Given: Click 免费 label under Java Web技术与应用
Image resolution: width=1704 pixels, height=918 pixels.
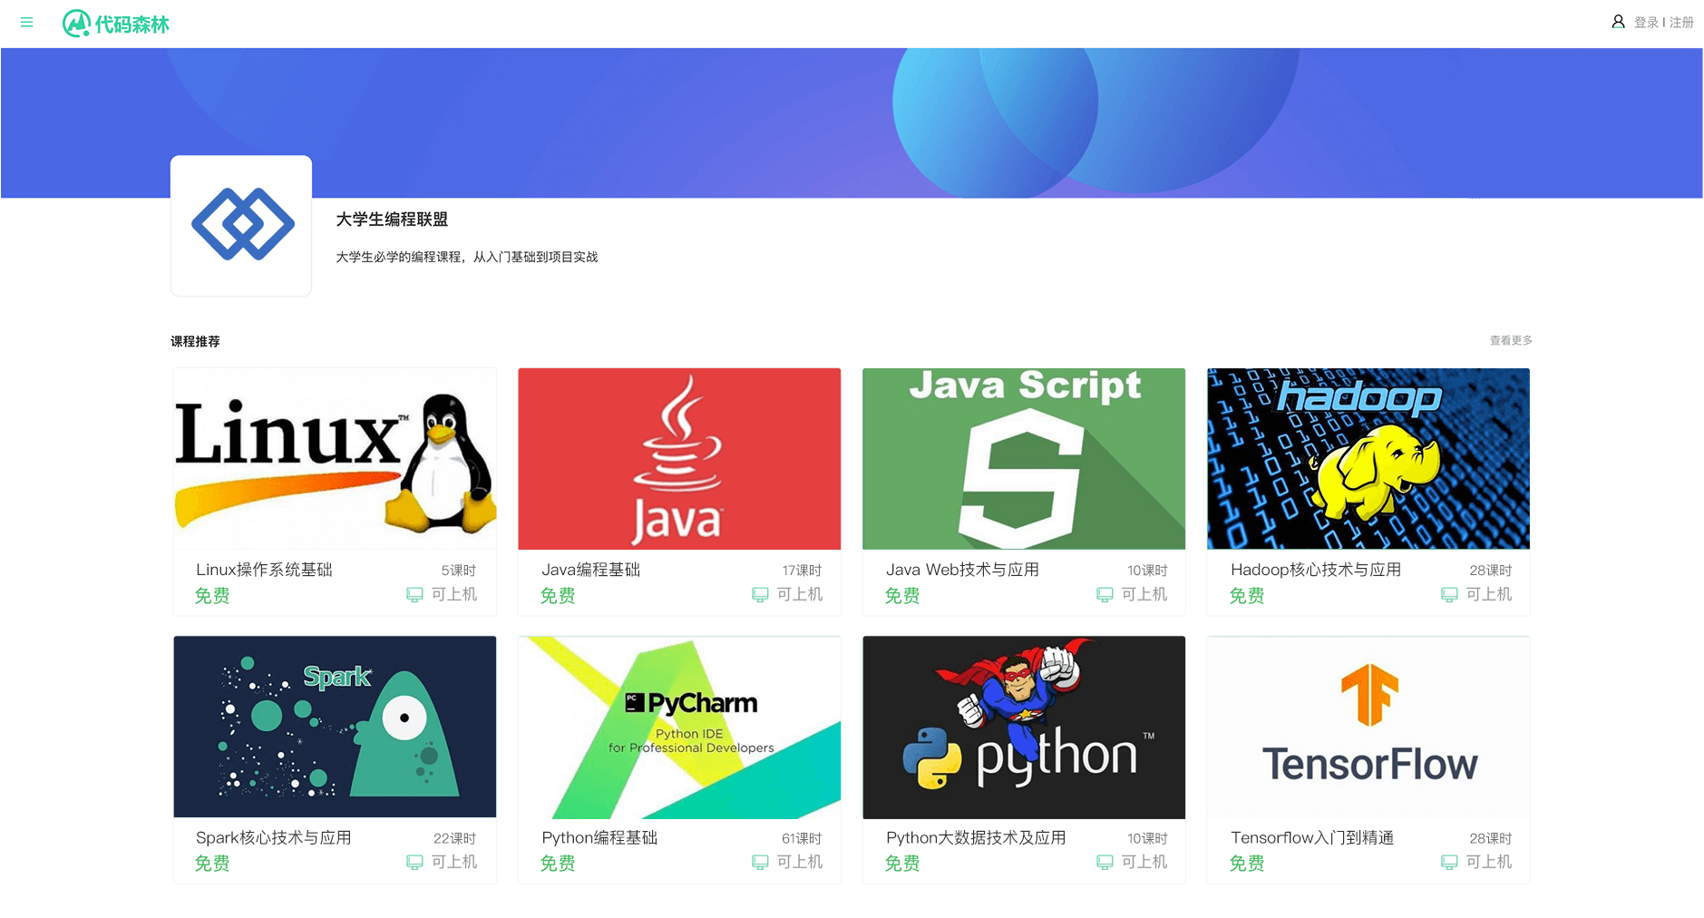Looking at the screenshot, I should click(902, 596).
